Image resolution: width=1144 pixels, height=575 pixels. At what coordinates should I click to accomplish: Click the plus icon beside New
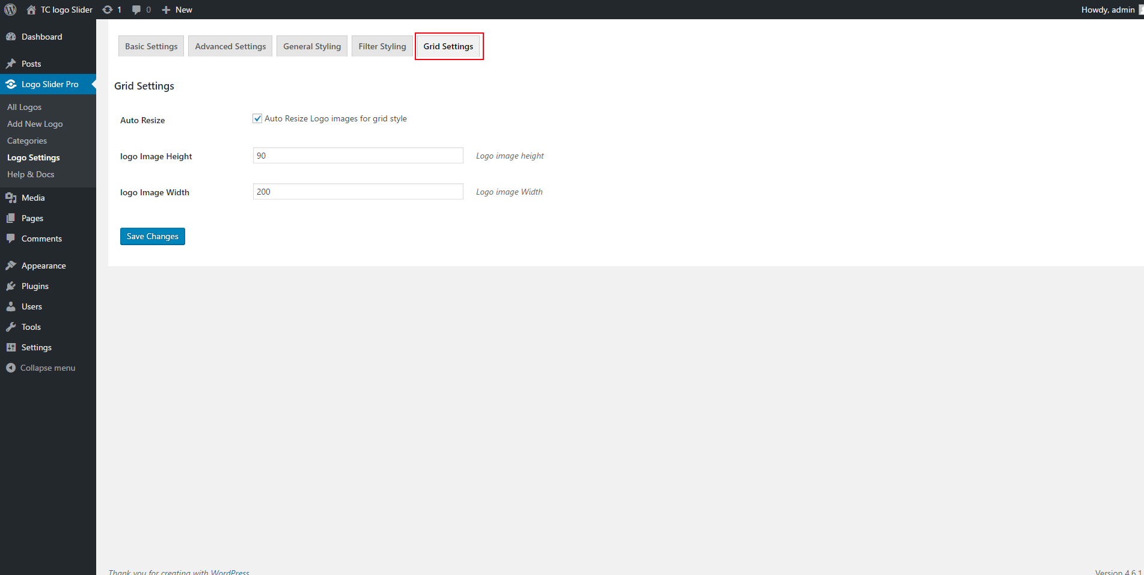[x=167, y=10]
